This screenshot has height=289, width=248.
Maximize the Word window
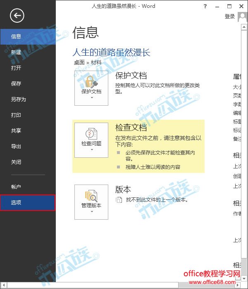pos(229,7)
